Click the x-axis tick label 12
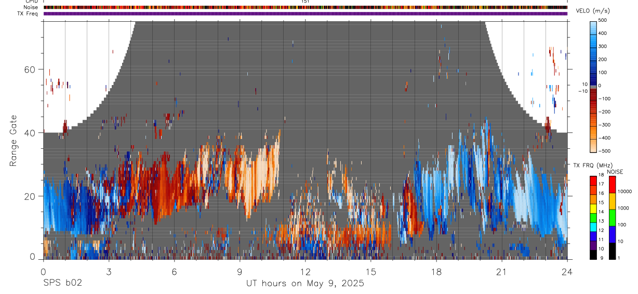The width and height of the screenshot is (638, 294). pyautogui.click(x=305, y=272)
